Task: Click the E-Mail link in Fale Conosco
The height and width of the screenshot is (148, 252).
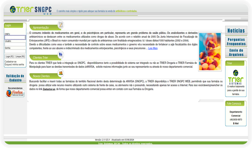Action: (x=236, y=124)
